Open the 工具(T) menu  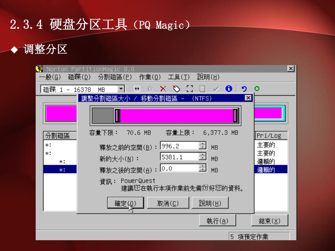179,77
